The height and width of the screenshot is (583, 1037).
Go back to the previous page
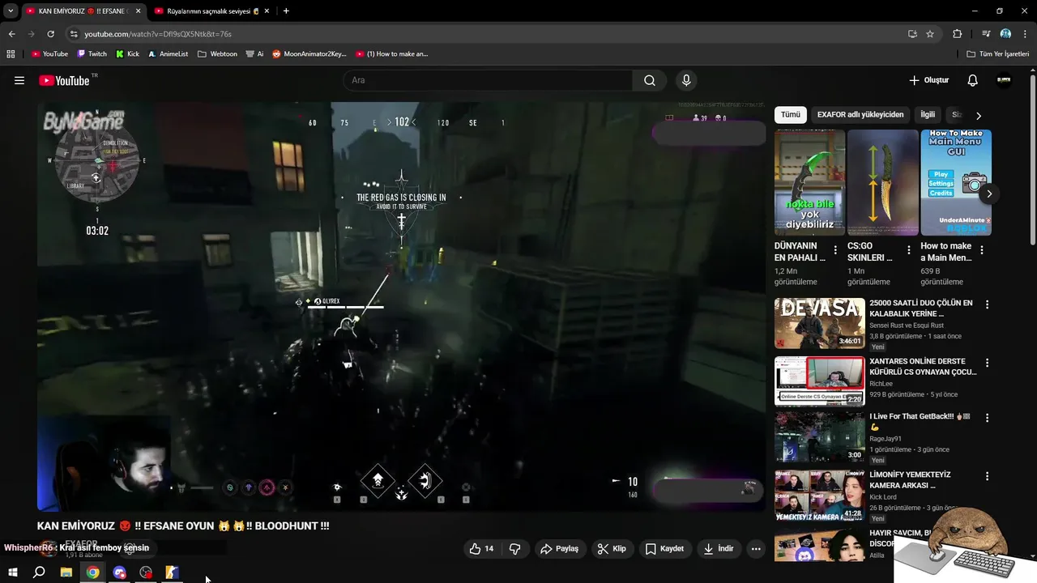[x=11, y=34]
